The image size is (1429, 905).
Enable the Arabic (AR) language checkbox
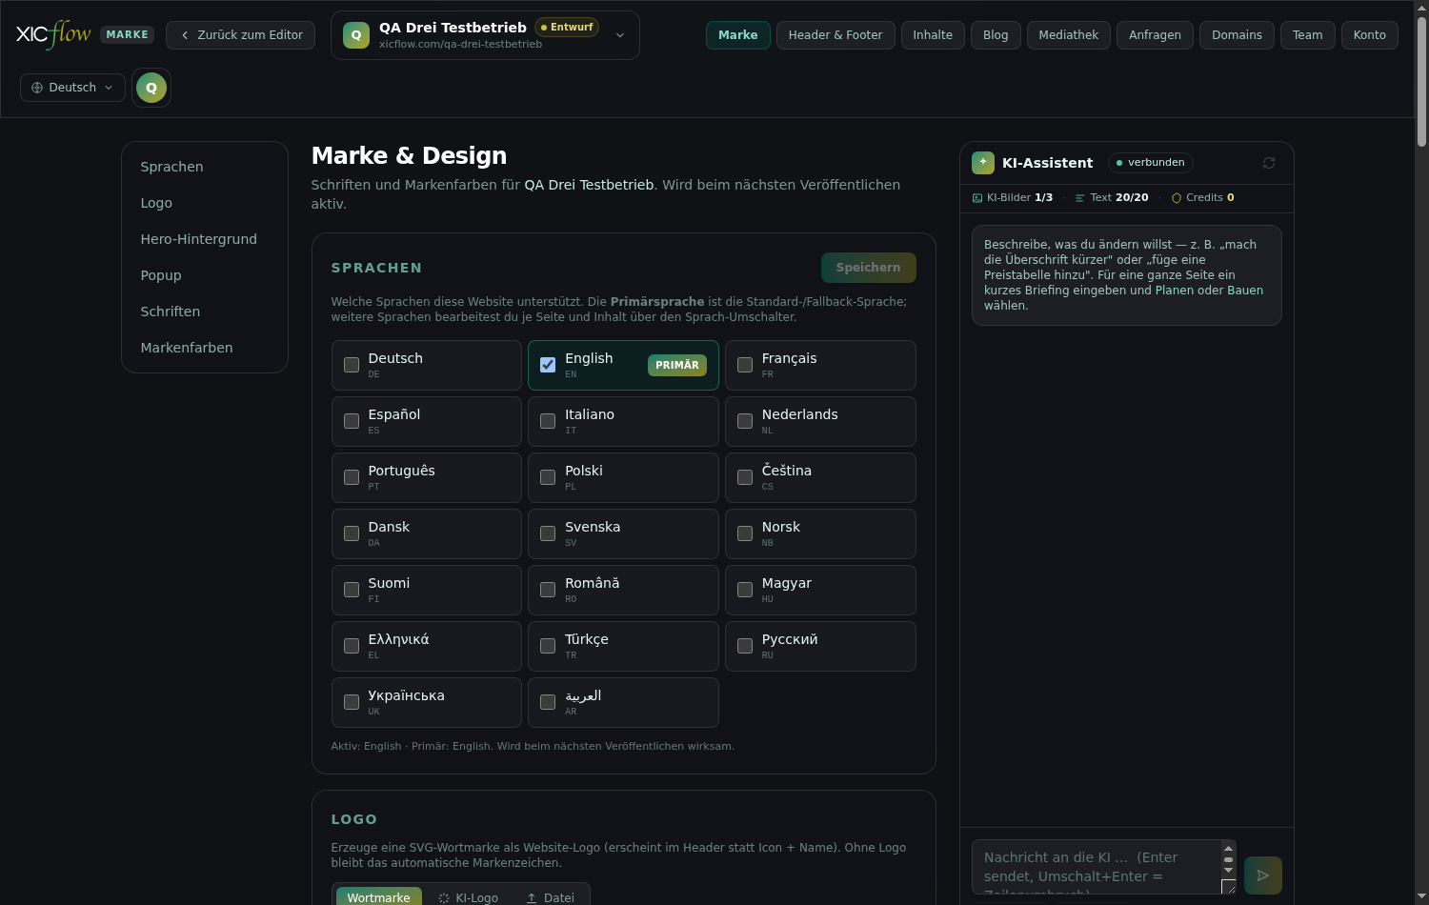click(x=548, y=702)
